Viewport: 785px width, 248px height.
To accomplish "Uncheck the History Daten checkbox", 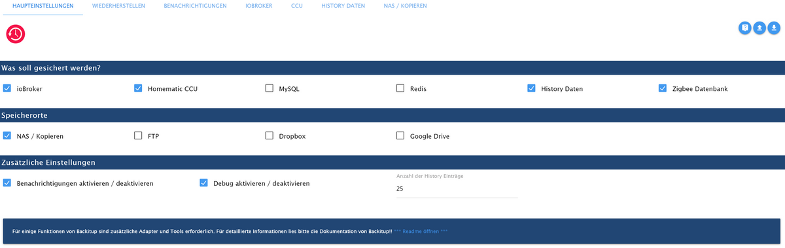I will point(531,88).
